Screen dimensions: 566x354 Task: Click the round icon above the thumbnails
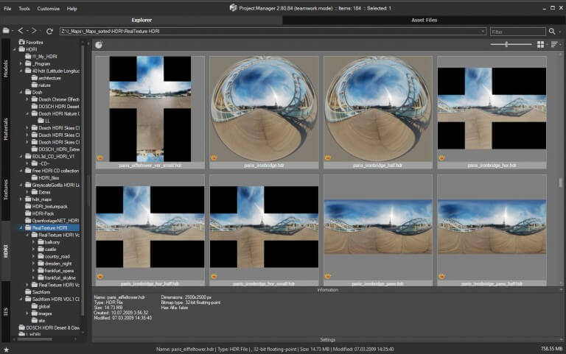pyautogui.click(x=99, y=45)
